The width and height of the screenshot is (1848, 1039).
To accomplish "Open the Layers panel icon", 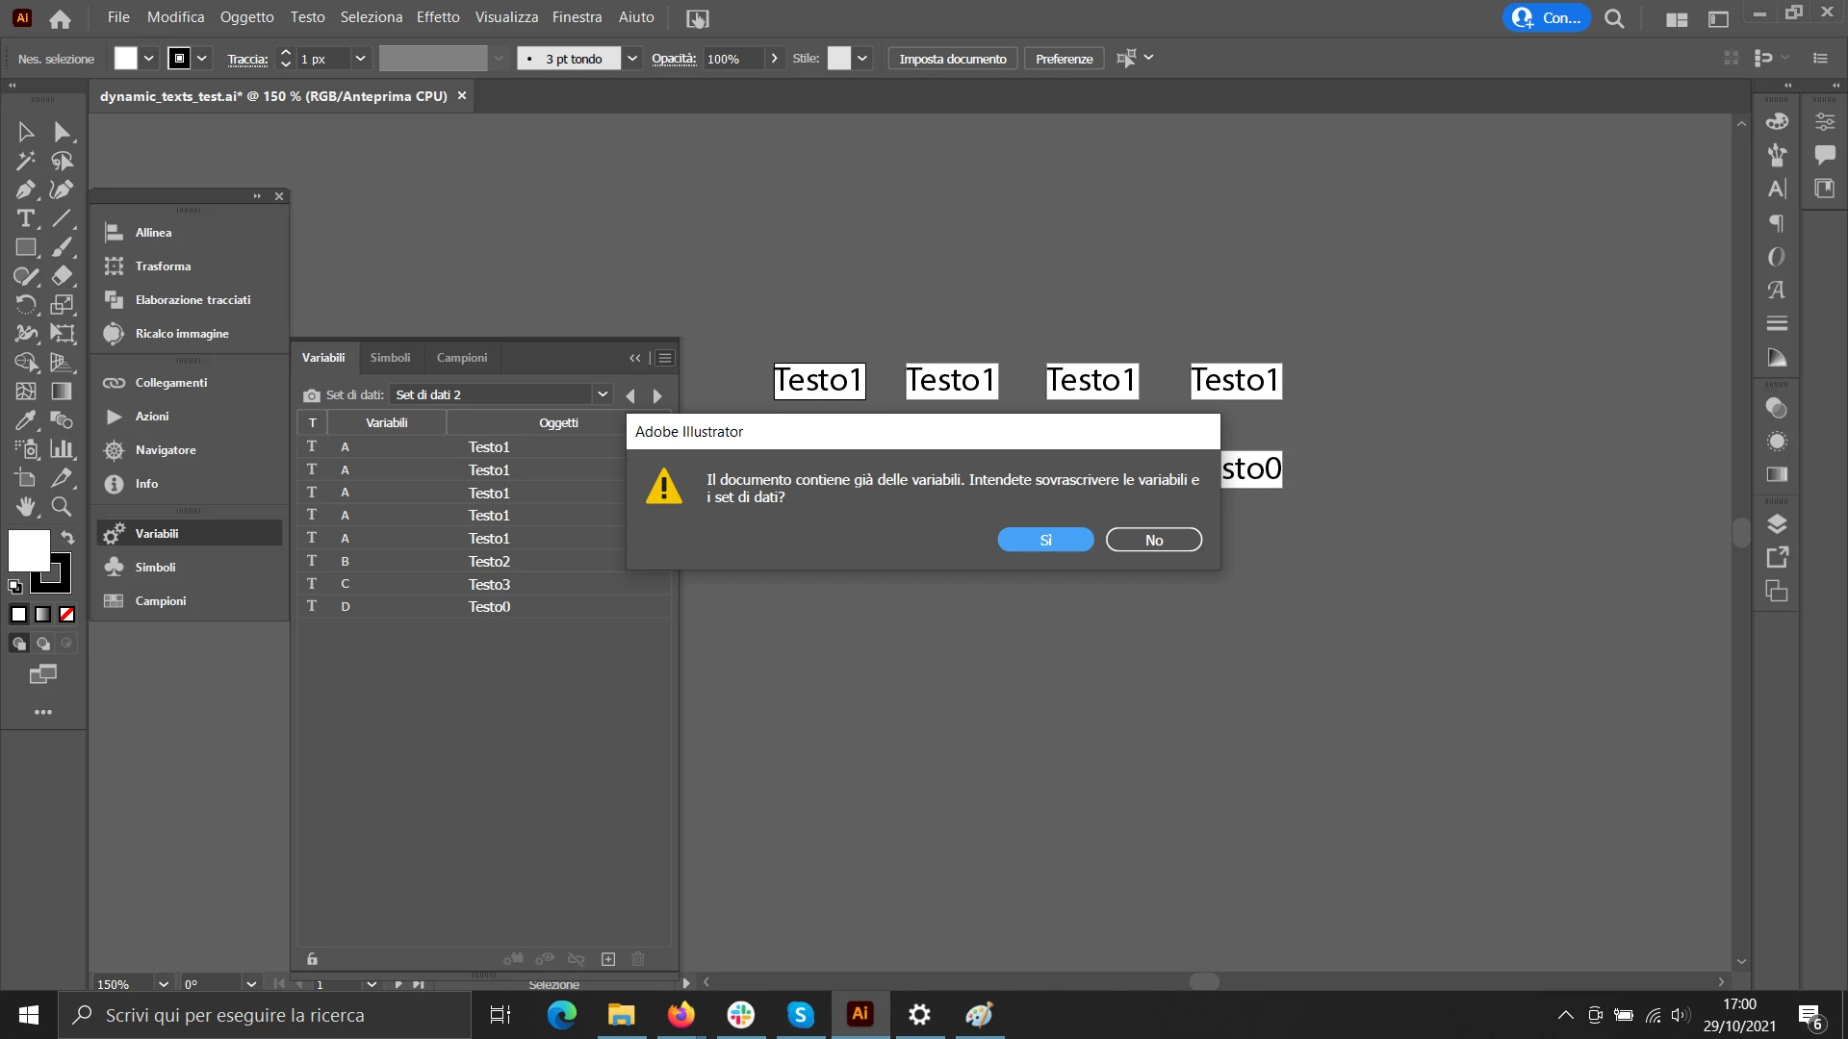I will pyautogui.click(x=1777, y=524).
